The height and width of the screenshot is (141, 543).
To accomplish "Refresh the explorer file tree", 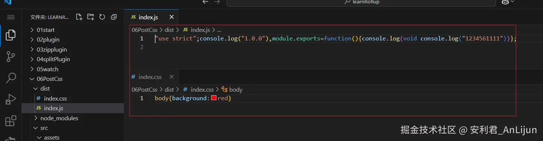I will 102,17.
